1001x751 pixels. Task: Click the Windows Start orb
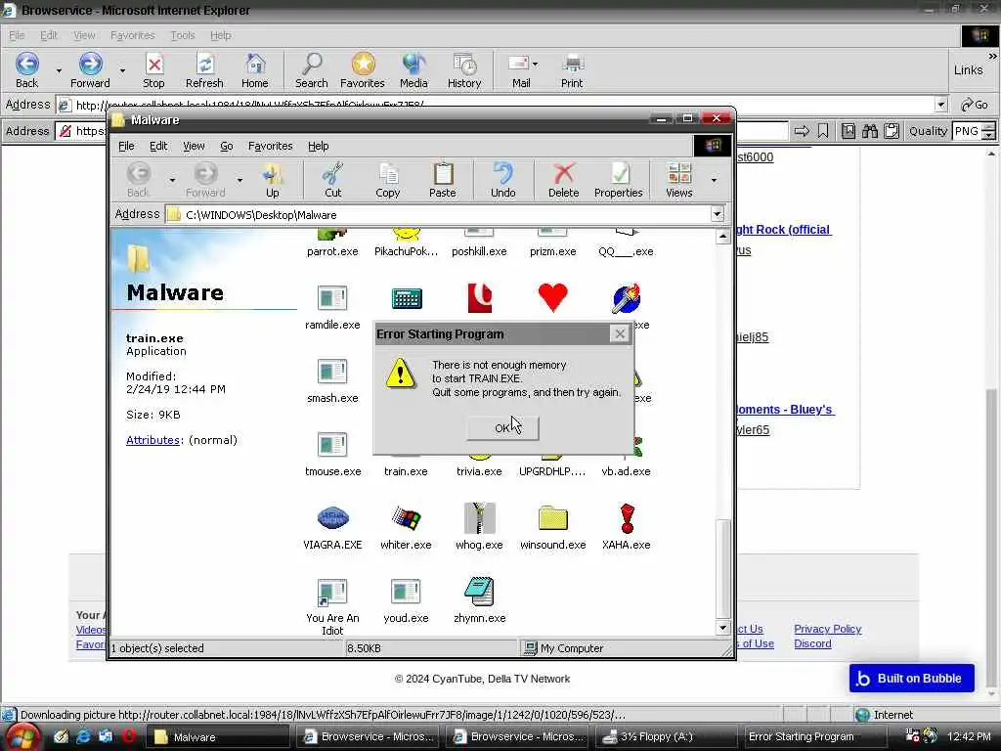(x=22, y=736)
